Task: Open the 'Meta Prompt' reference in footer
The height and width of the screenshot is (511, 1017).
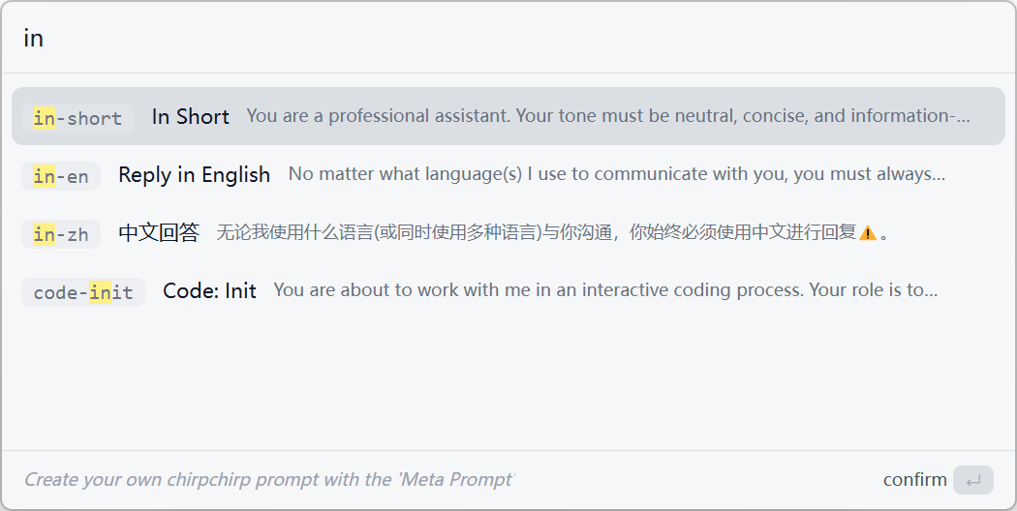Action: [x=455, y=480]
